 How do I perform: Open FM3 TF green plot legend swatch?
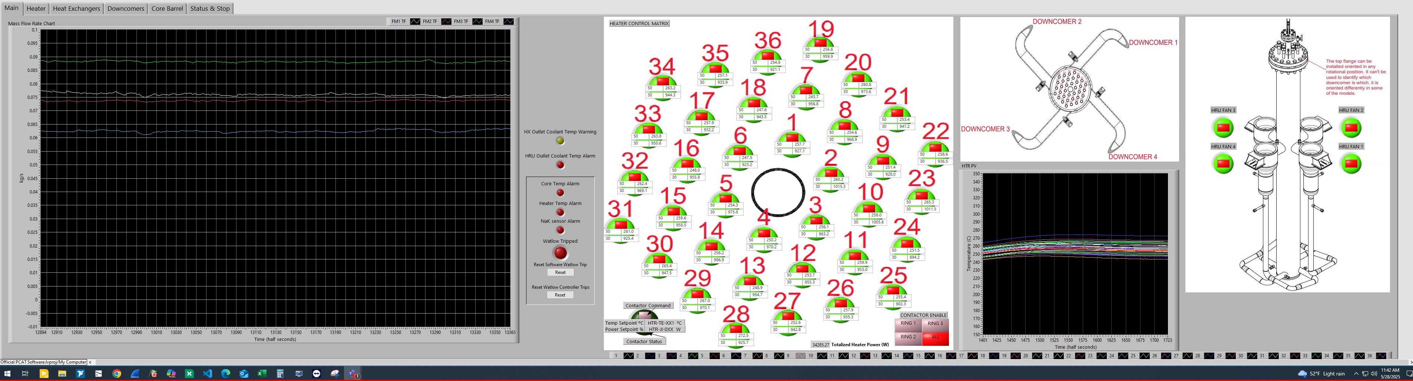coord(477,21)
